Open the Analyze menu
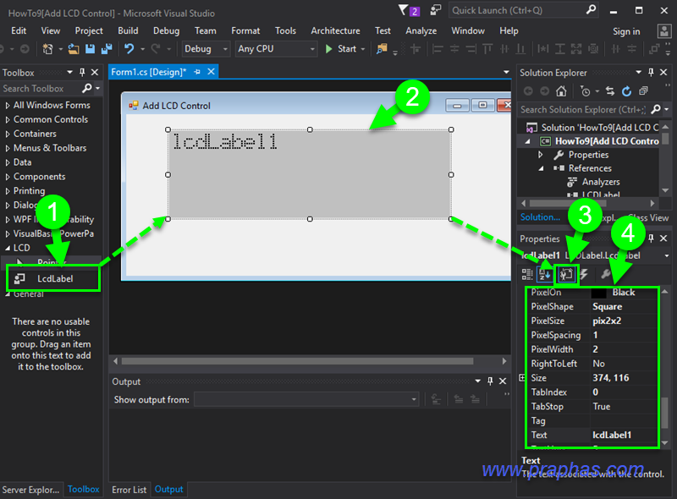The width and height of the screenshot is (677, 499). (x=421, y=31)
